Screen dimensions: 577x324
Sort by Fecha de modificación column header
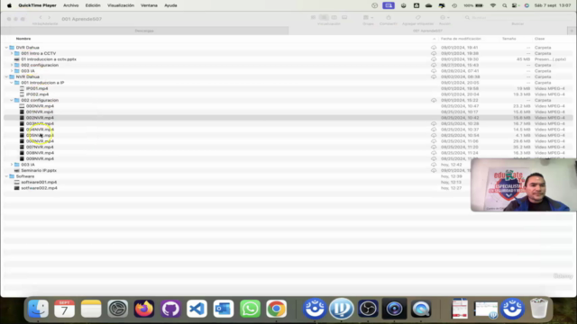(x=461, y=39)
